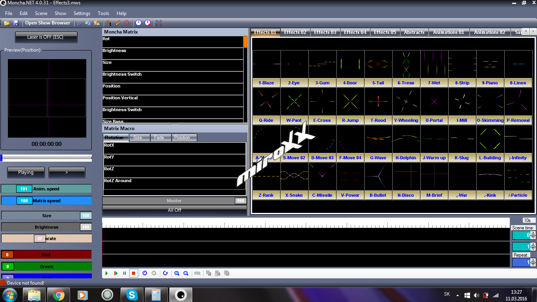
Task: Click the Scene time input field
Action: (x=521, y=235)
